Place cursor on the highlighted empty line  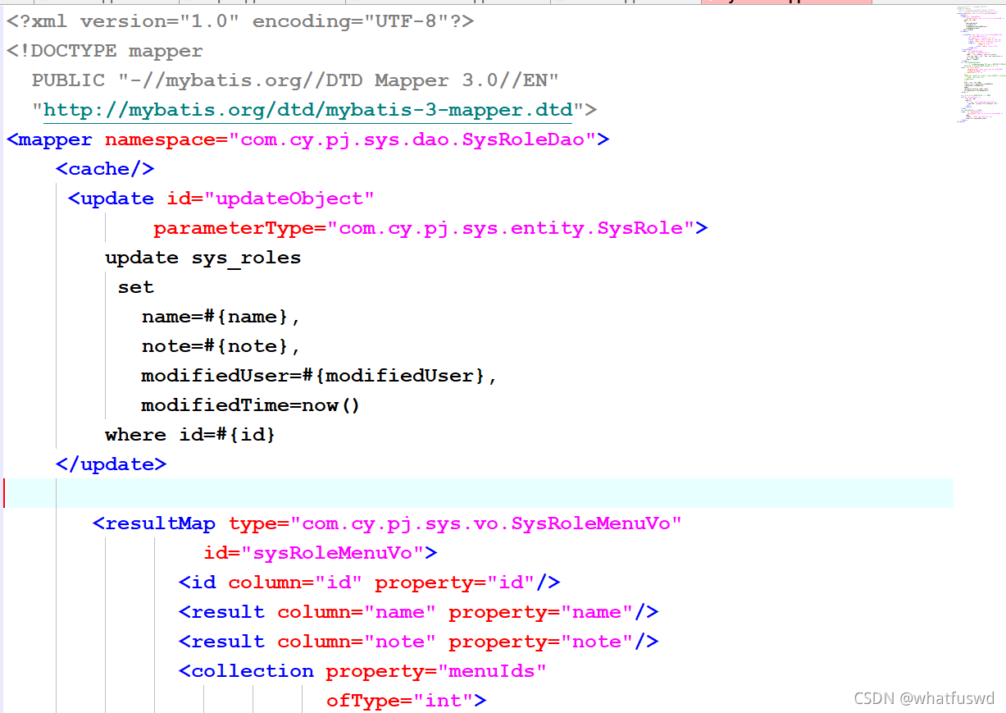click(x=479, y=494)
